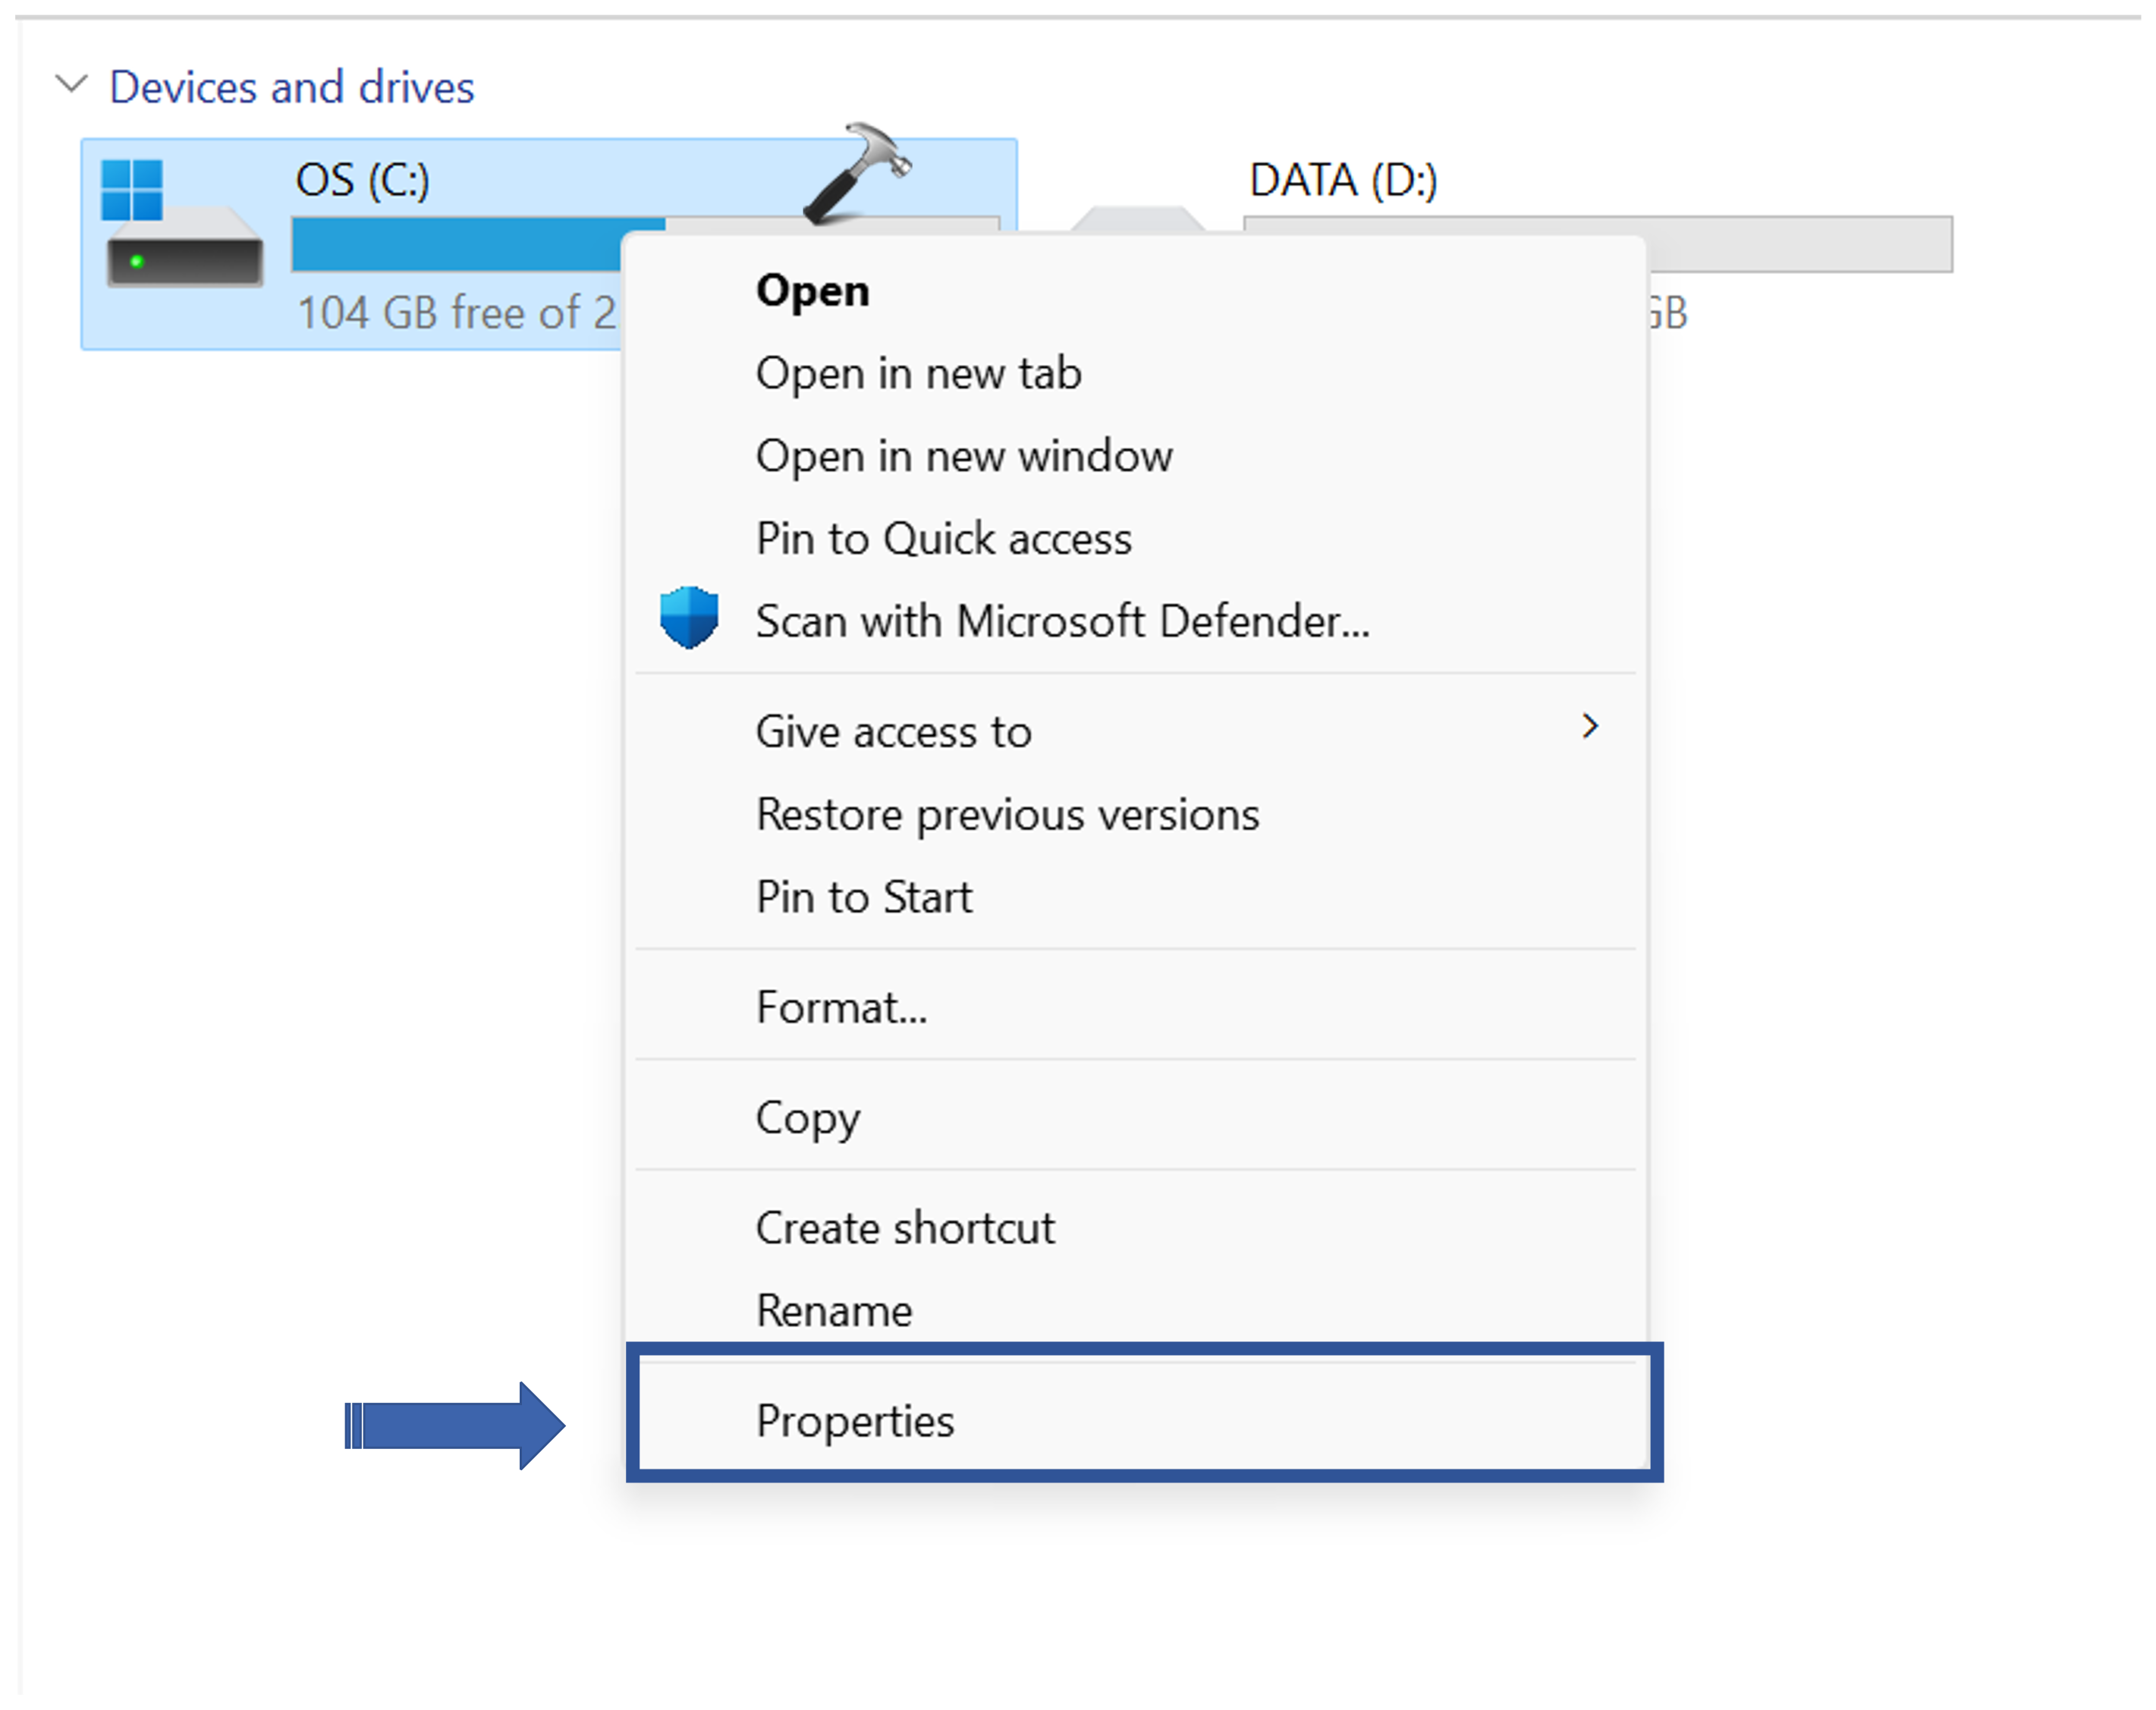2156x1710 pixels.
Task: Click the DATA (D:) drive icon
Action: 1138,219
